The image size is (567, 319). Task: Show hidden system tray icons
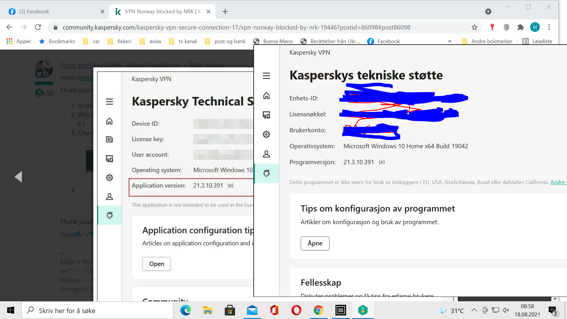(x=474, y=310)
